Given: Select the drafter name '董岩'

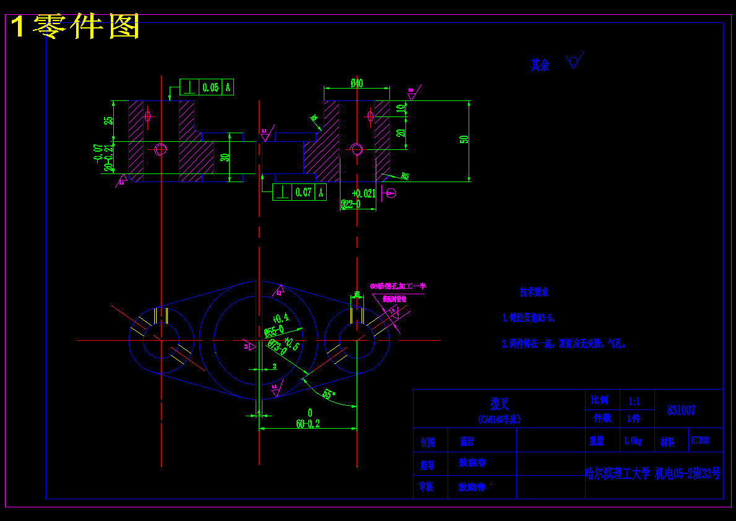Looking at the screenshot, I should tap(467, 441).
